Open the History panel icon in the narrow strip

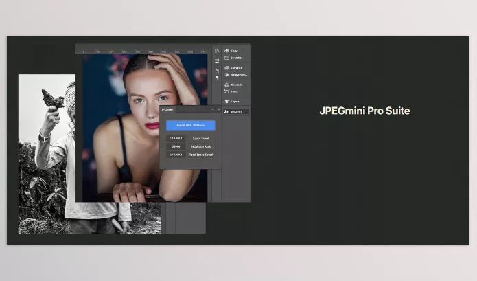[x=217, y=51]
